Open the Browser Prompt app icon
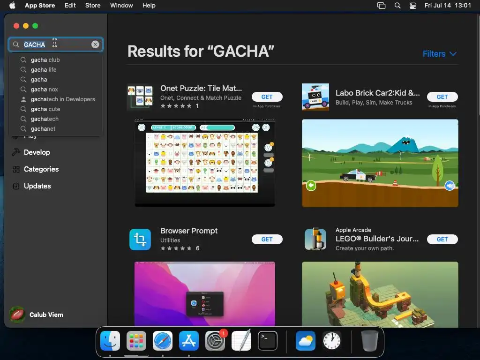The image size is (480, 360). click(140, 240)
